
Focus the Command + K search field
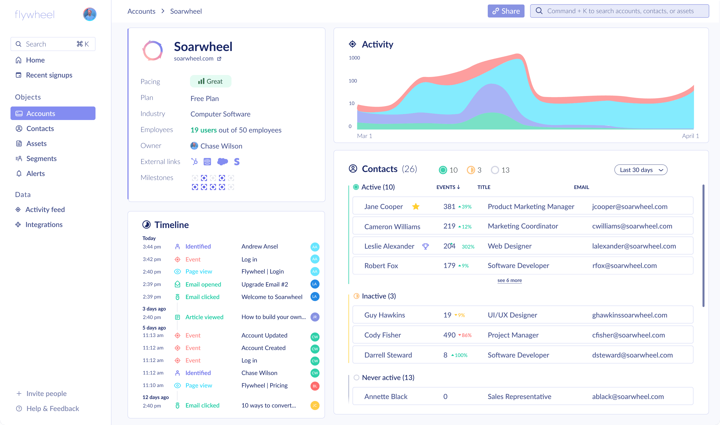[619, 11]
